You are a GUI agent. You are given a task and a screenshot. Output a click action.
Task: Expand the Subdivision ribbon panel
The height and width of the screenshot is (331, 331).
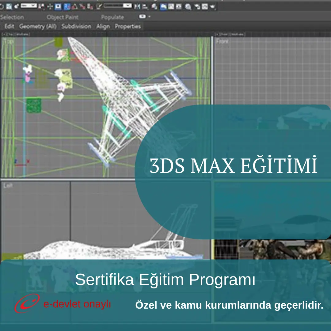coord(76,26)
